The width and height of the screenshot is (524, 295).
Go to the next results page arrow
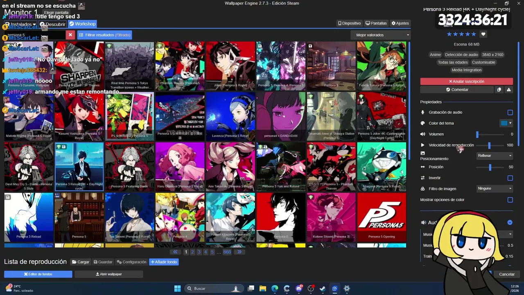pos(239,252)
